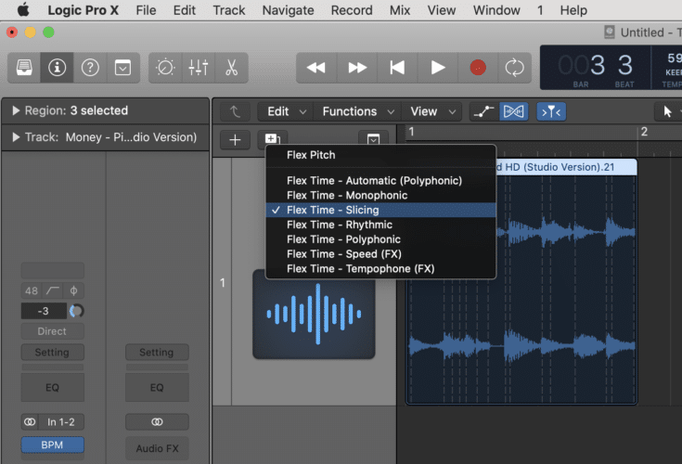Click stereo link button on right strip
This screenshot has height=464, width=682.
[x=157, y=422]
